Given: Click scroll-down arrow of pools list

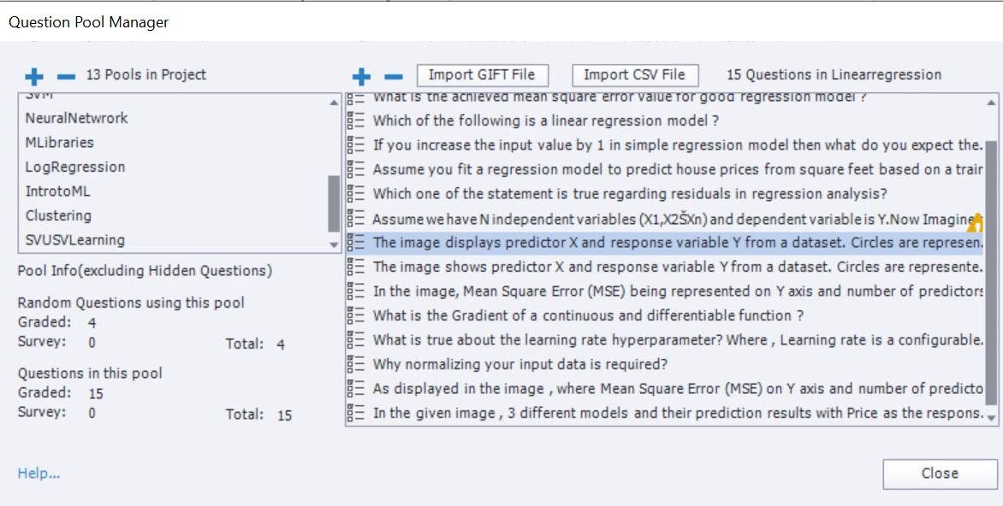Looking at the screenshot, I should [334, 244].
